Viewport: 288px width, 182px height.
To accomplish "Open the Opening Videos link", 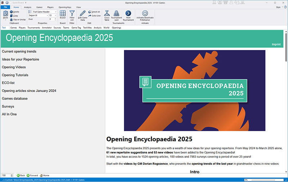I will 14,67.
